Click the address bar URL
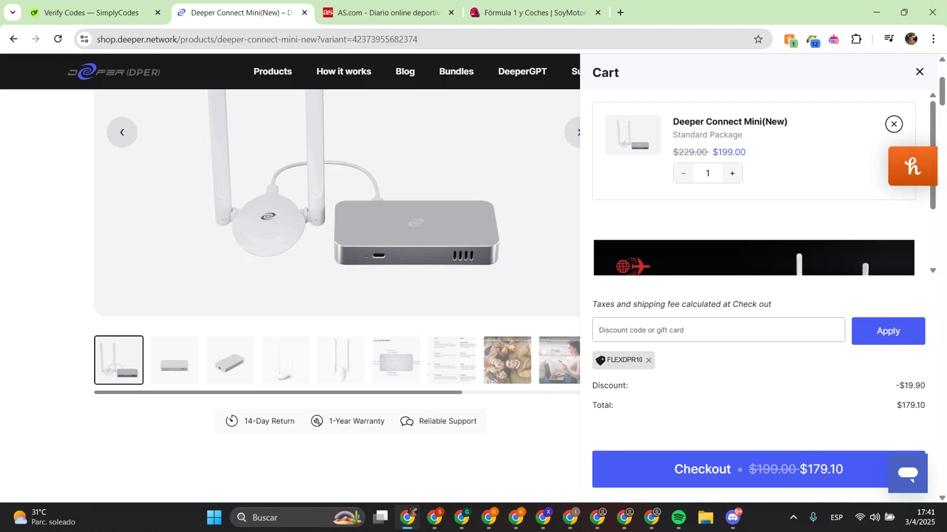Viewport: 947px width, 532px height. pyautogui.click(x=257, y=39)
